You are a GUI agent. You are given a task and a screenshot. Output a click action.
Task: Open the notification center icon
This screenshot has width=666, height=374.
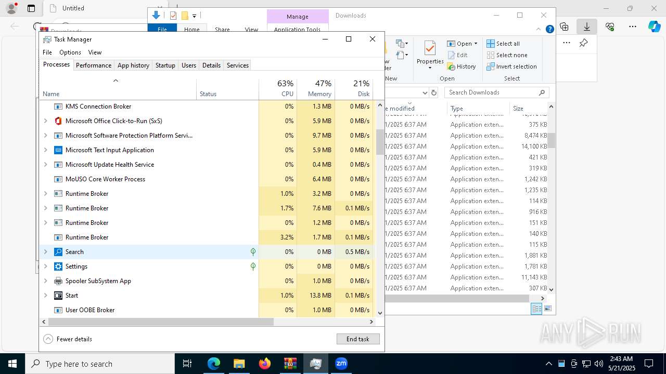pos(649,364)
